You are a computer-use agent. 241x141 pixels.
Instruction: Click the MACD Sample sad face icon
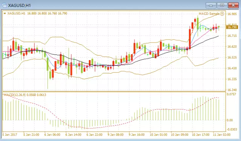pos(222,14)
